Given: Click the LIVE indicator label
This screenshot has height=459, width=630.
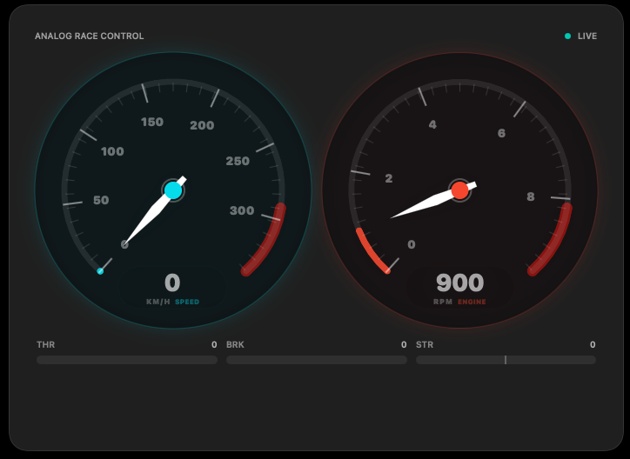Looking at the screenshot, I should pos(587,37).
